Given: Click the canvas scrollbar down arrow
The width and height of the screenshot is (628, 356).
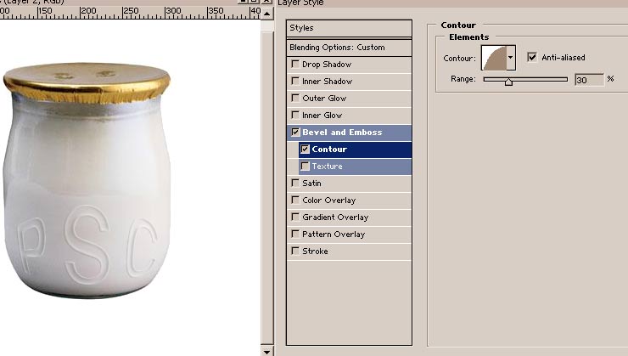Looking at the screenshot, I should tap(267, 351).
